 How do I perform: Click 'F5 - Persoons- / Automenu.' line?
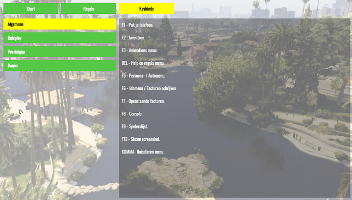[x=143, y=76]
